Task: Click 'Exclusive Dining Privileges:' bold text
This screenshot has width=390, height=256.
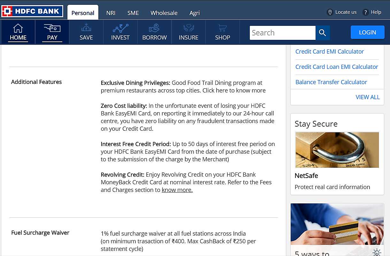Action: click(135, 83)
